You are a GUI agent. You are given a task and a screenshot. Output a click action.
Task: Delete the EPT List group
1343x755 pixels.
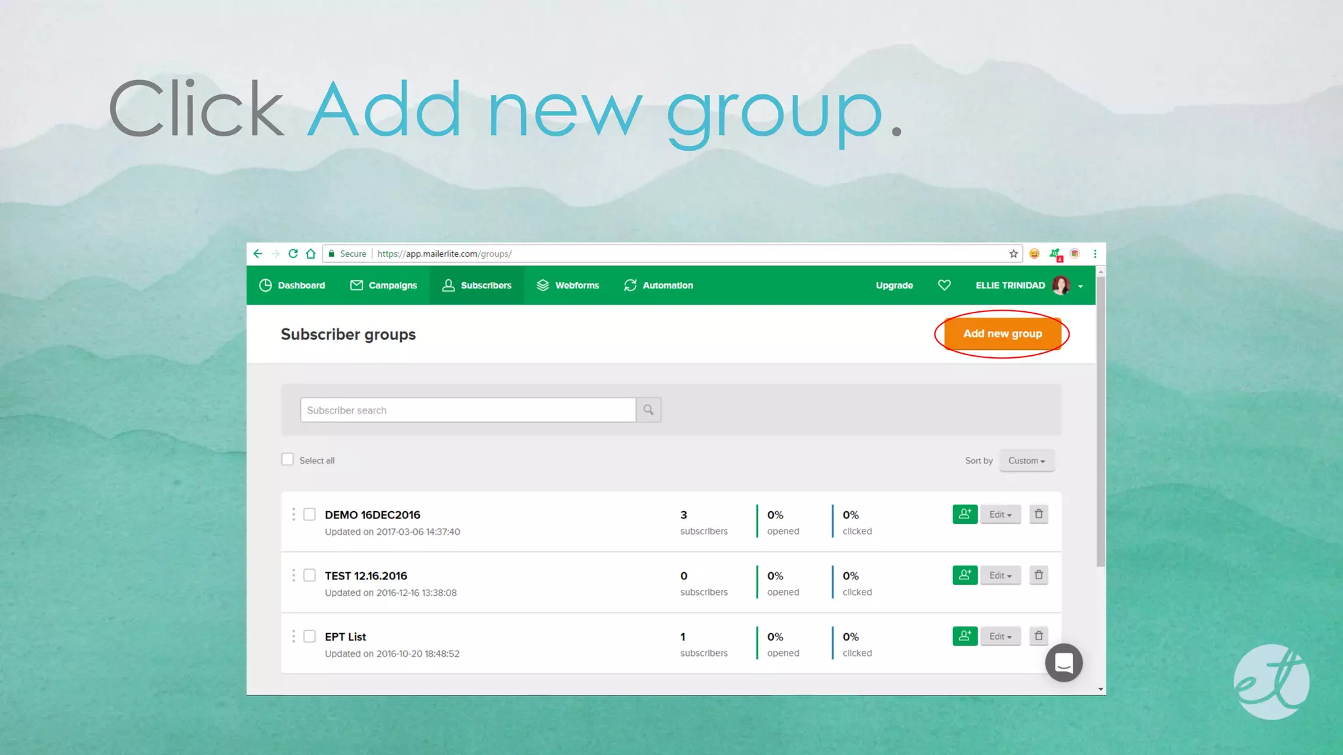pyautogui.click(x=1039, y=636)
